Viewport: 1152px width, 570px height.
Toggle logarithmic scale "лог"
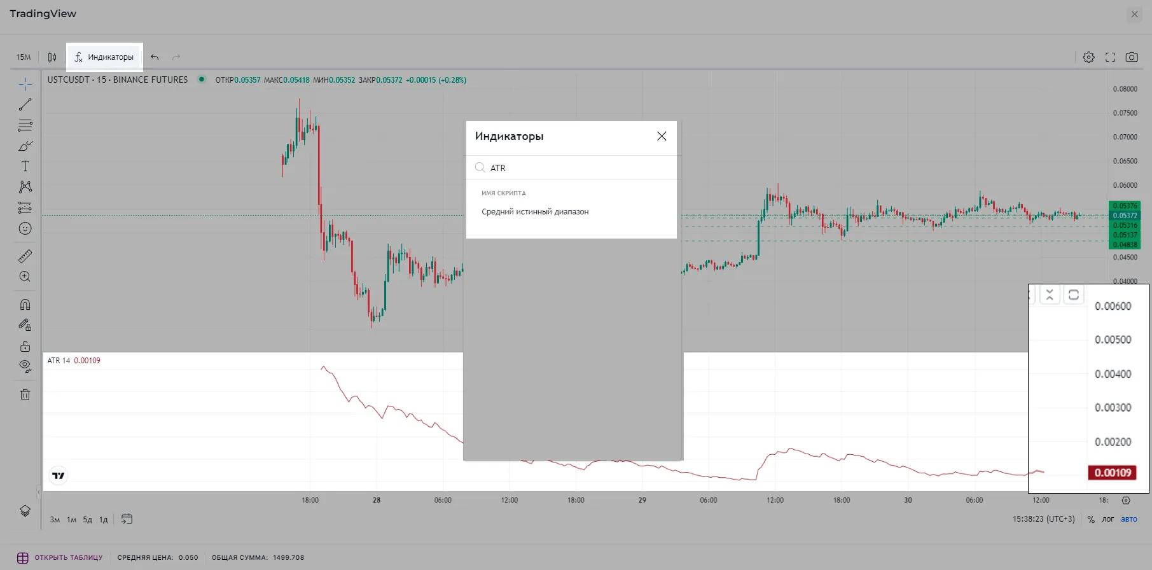point(1107,519)
